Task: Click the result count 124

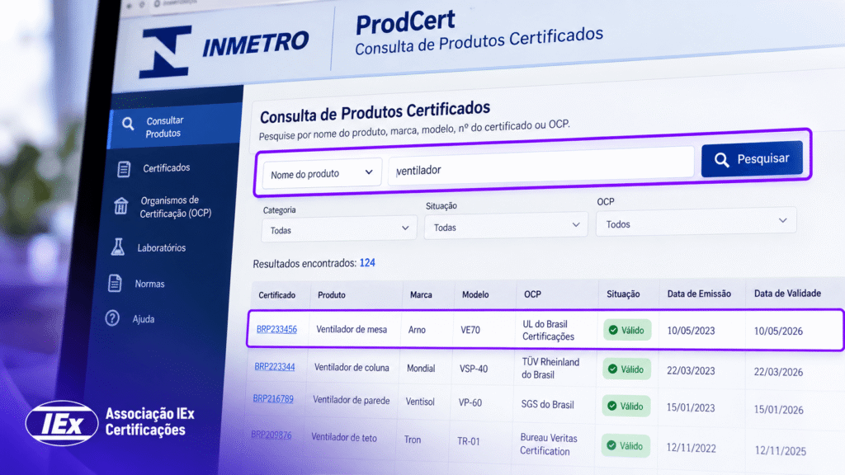Action: (367, 263)
